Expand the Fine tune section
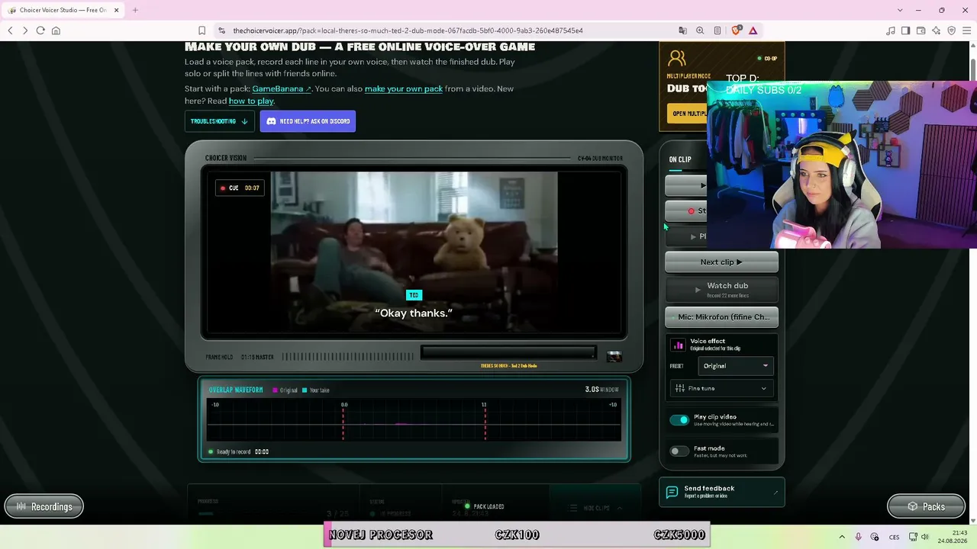Screen dimensions: 977x549 click(722, 388)
